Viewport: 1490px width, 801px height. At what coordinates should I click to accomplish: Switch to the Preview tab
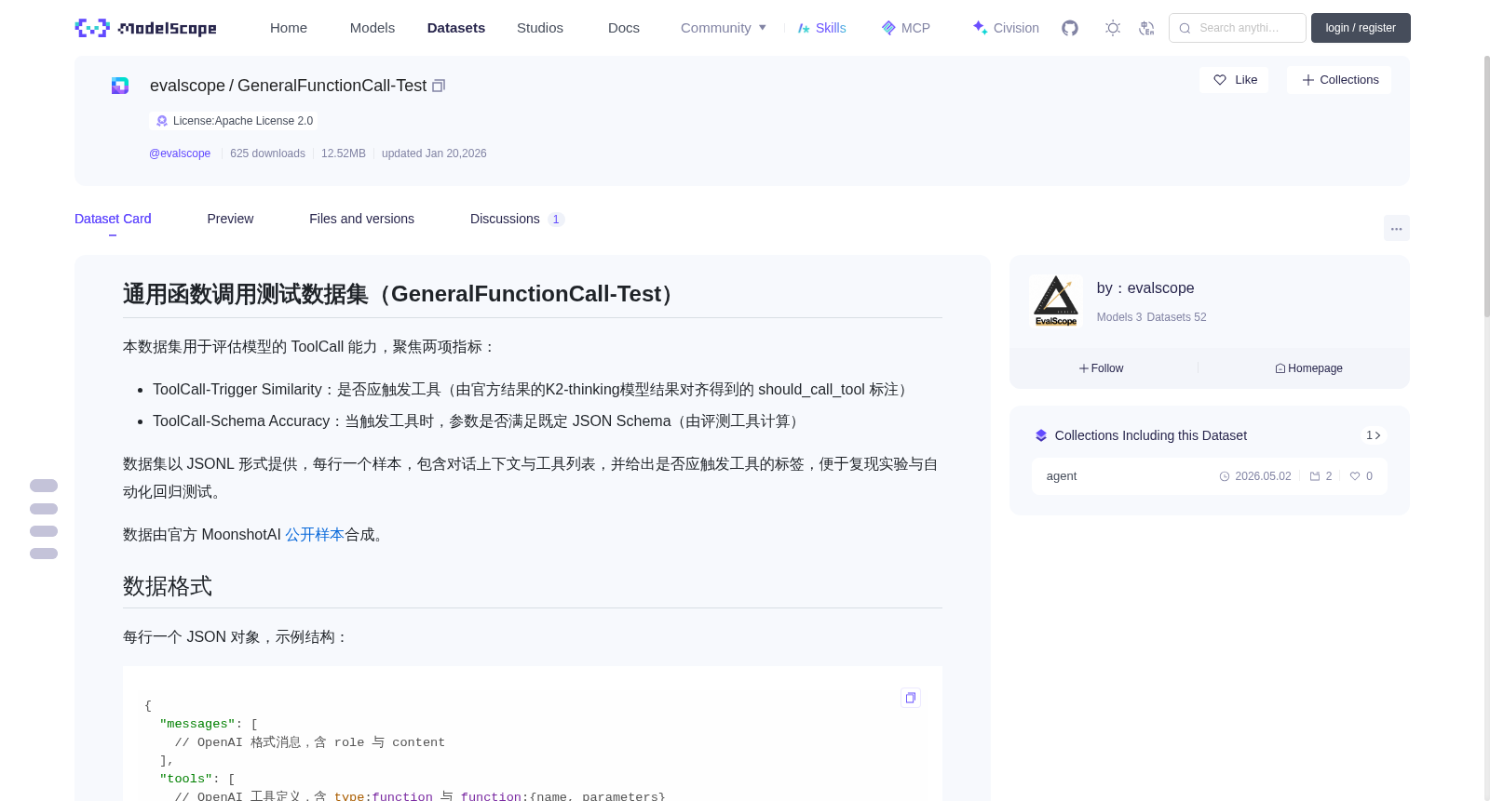(230, 219)
